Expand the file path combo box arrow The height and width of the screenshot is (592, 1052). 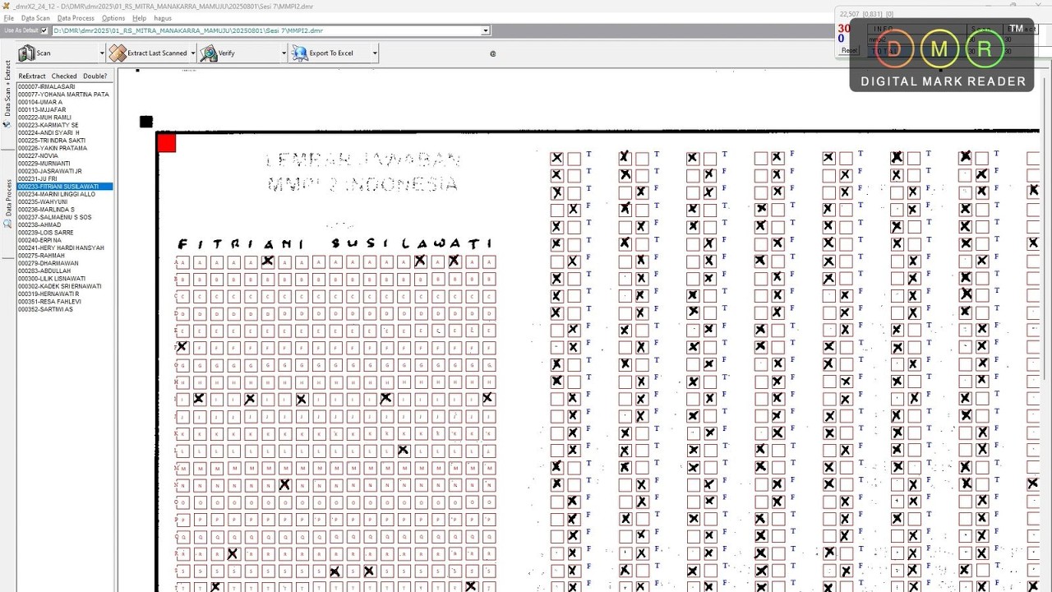485,30
